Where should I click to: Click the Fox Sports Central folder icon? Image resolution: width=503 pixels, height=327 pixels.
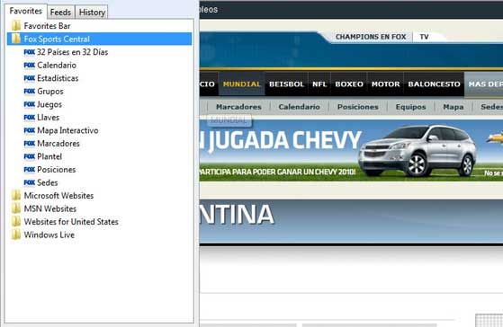tap(15, 39)
